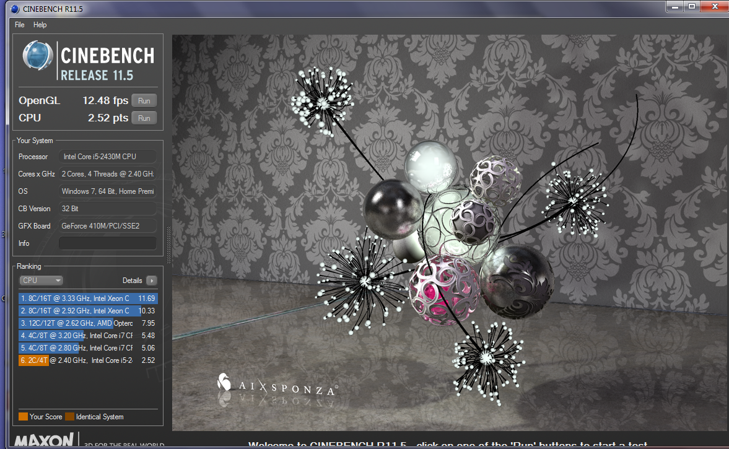Select ranking entry 4C/8T @ 3.20 GHz
The image size is (729, 449).
[x=88, y=336]
